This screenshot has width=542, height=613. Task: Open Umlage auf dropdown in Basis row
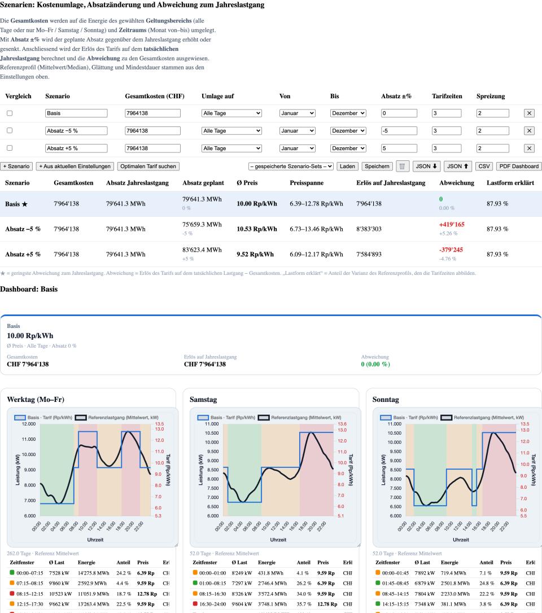tap(231, 113)
